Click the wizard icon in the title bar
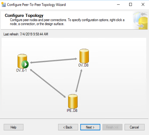Image resolution: width=149 pixels, height=135 pixels. (x=3, y=5)
